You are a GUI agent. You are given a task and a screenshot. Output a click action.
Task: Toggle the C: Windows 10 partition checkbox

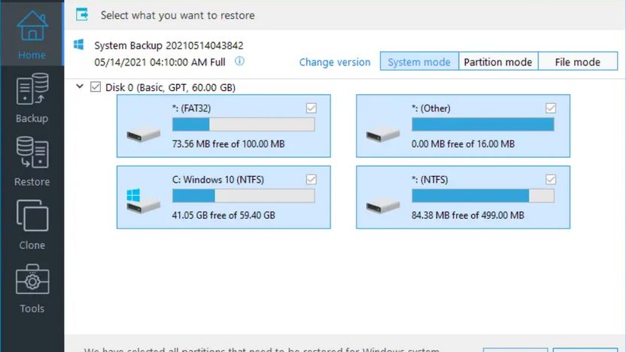[311, 180]
